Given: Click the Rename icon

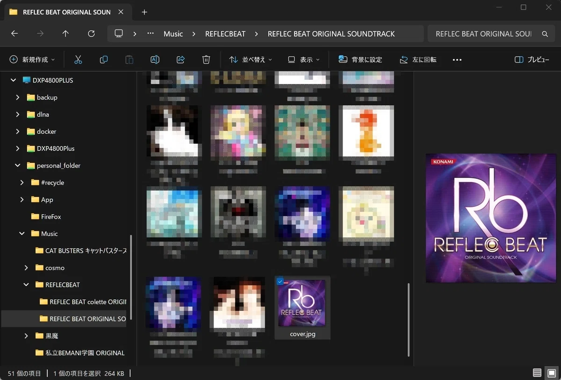Looking at the screenshot, I should pyautogui.click(x=155, y=59).
